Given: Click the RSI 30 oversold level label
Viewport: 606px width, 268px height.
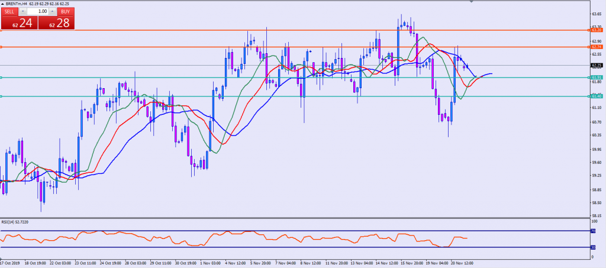Looking at the screenshot, I should (x=593, y=247).
